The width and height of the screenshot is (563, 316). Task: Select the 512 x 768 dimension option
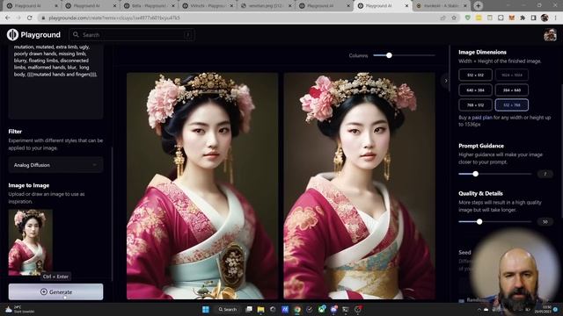point(512,105)
